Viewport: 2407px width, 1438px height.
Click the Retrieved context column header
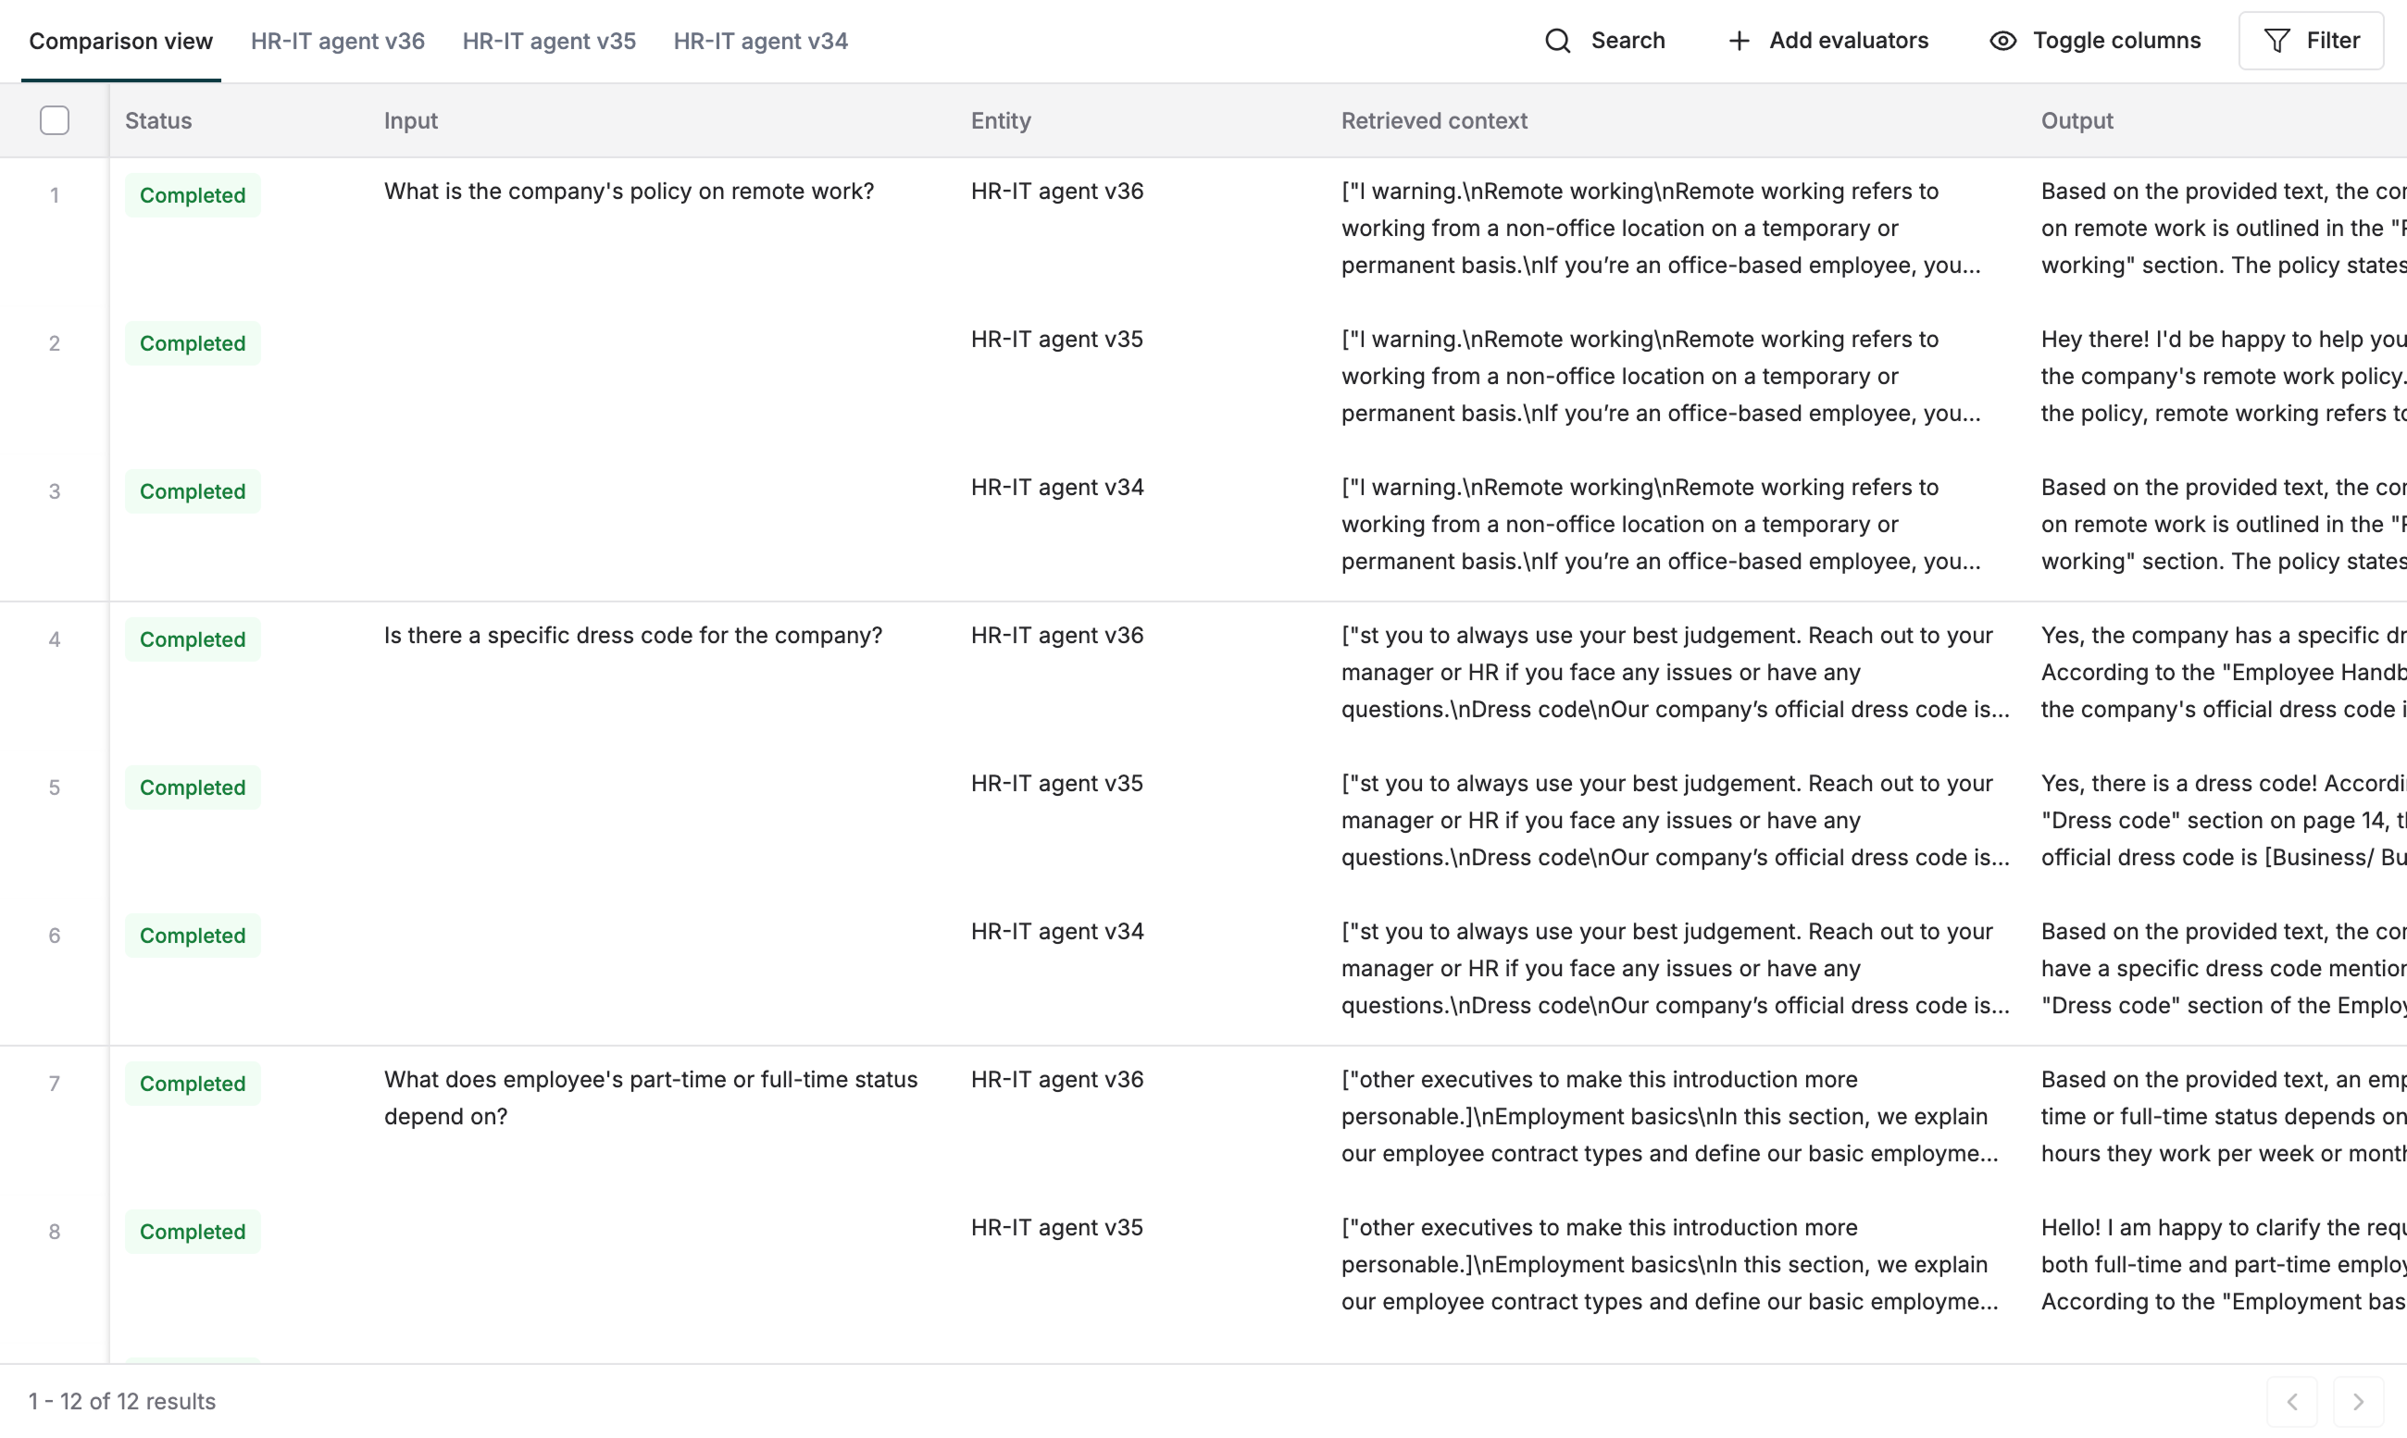click(1433, 120)
